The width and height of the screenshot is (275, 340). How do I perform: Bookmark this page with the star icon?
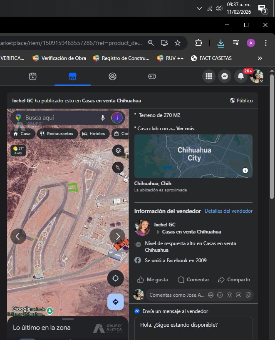click(x=178, y=43)
